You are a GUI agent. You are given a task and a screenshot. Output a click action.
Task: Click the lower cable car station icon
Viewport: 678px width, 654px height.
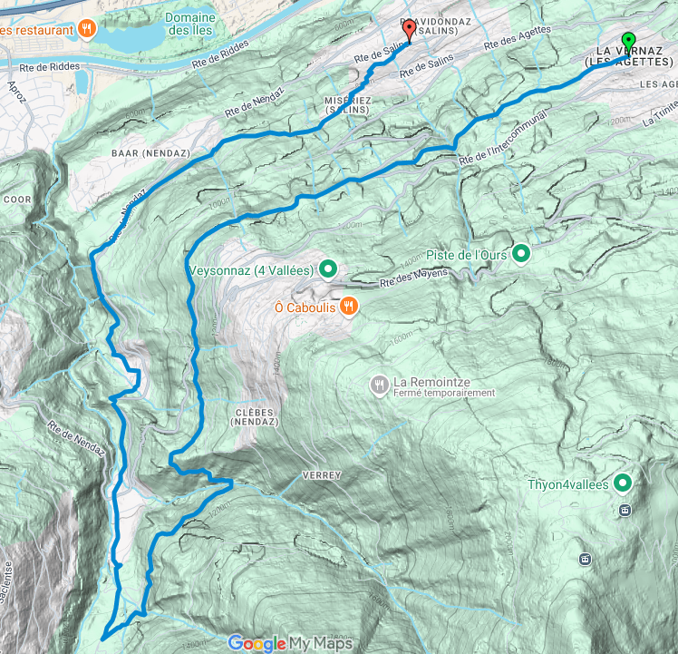tap(585, 560)
